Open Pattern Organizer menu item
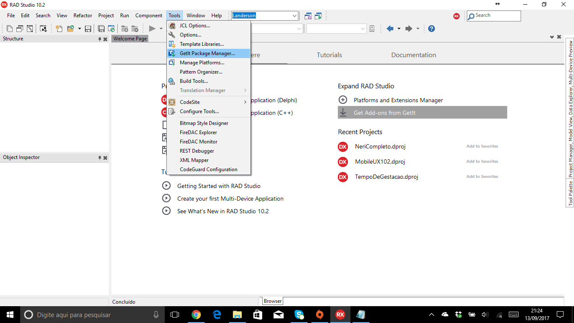The width and height of the screenshot is (574, 323). [x=209, y=72]
